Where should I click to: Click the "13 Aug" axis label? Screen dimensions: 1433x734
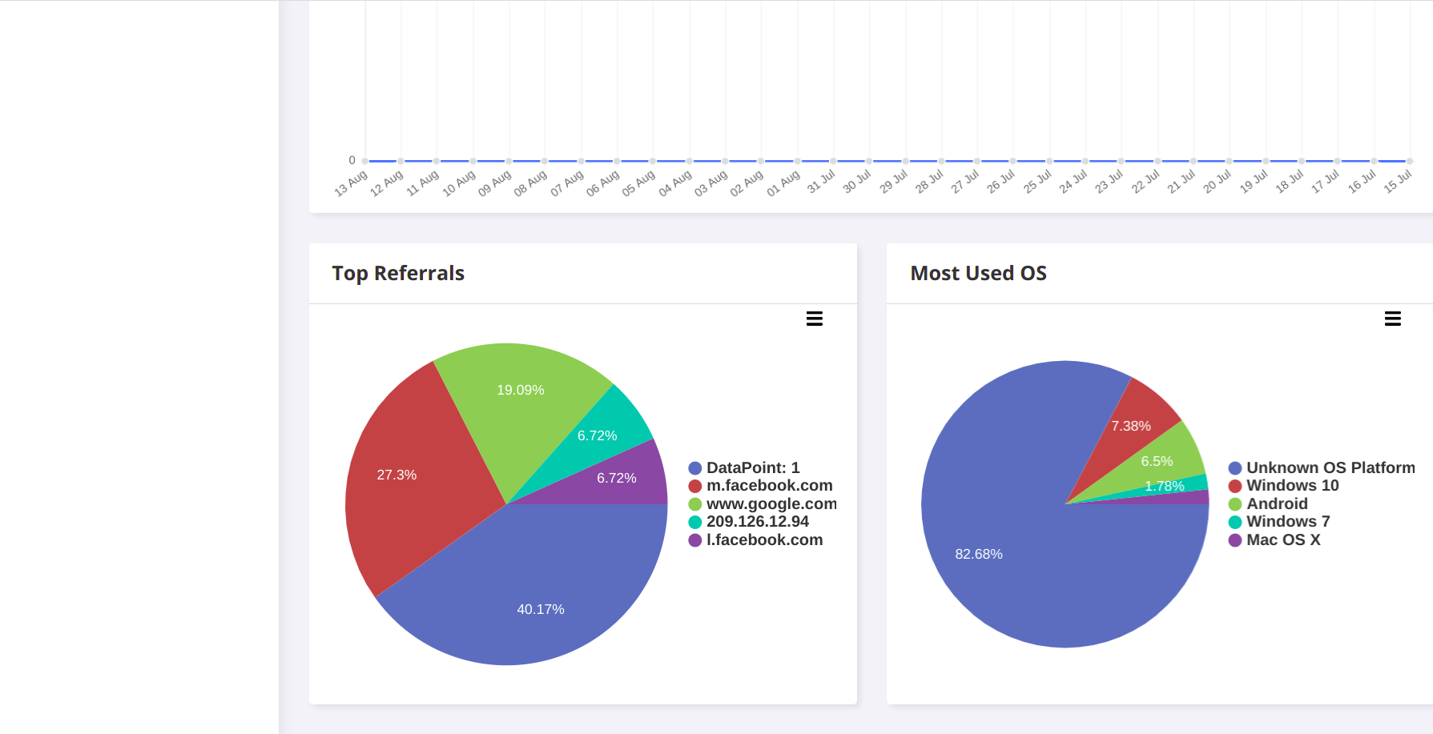pyautogui.click(x=351, y=183)
